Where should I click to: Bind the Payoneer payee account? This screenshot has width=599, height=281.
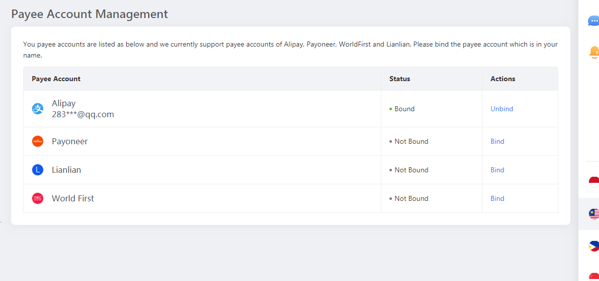click(x=497, y=141)
